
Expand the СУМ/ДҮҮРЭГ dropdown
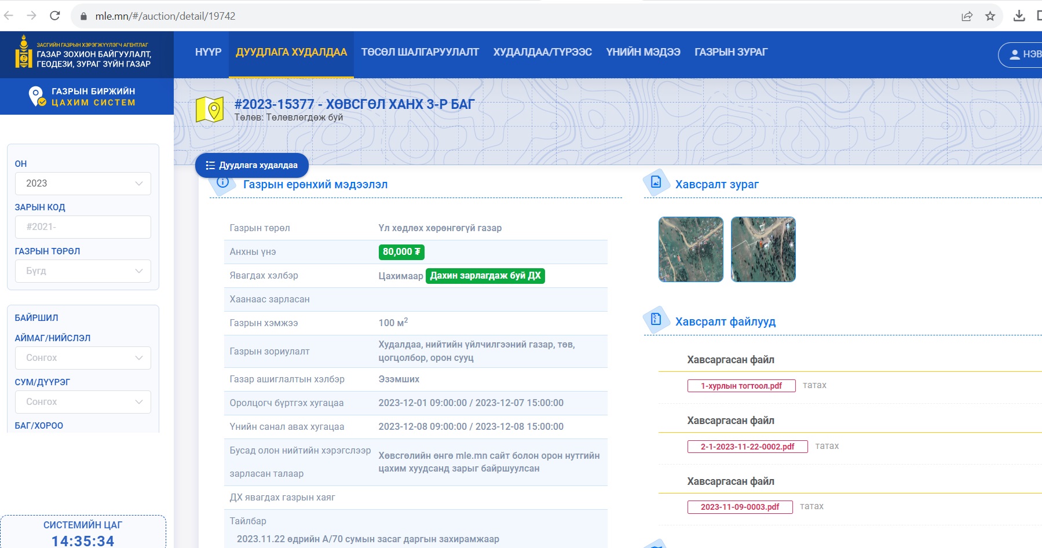point(83,402)
